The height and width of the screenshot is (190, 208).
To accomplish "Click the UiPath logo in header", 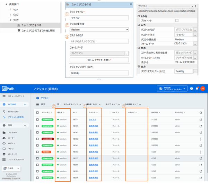I will click(x=8, y=89).
